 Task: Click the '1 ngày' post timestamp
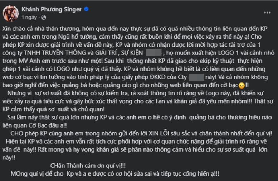click(29, 17)
